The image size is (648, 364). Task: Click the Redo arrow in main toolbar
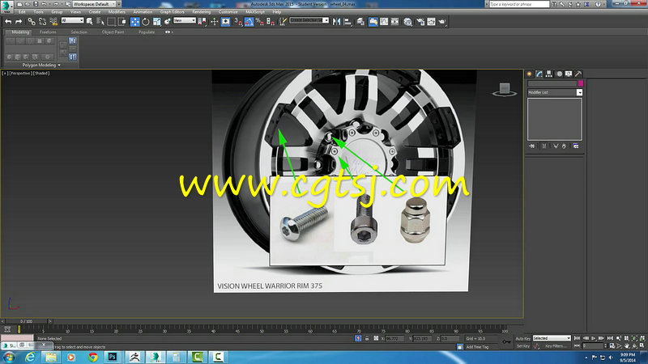pos(19,22)
